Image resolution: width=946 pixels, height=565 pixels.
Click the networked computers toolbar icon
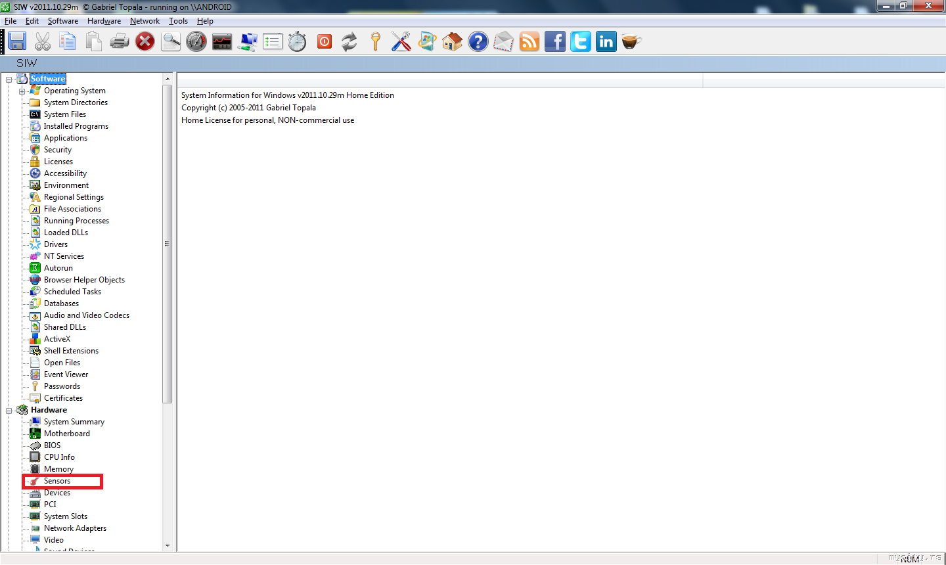(248, 41)
